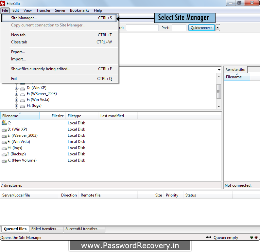260x252 pixels.
Task: Sort local list by Last modified column
Action: 118,116
